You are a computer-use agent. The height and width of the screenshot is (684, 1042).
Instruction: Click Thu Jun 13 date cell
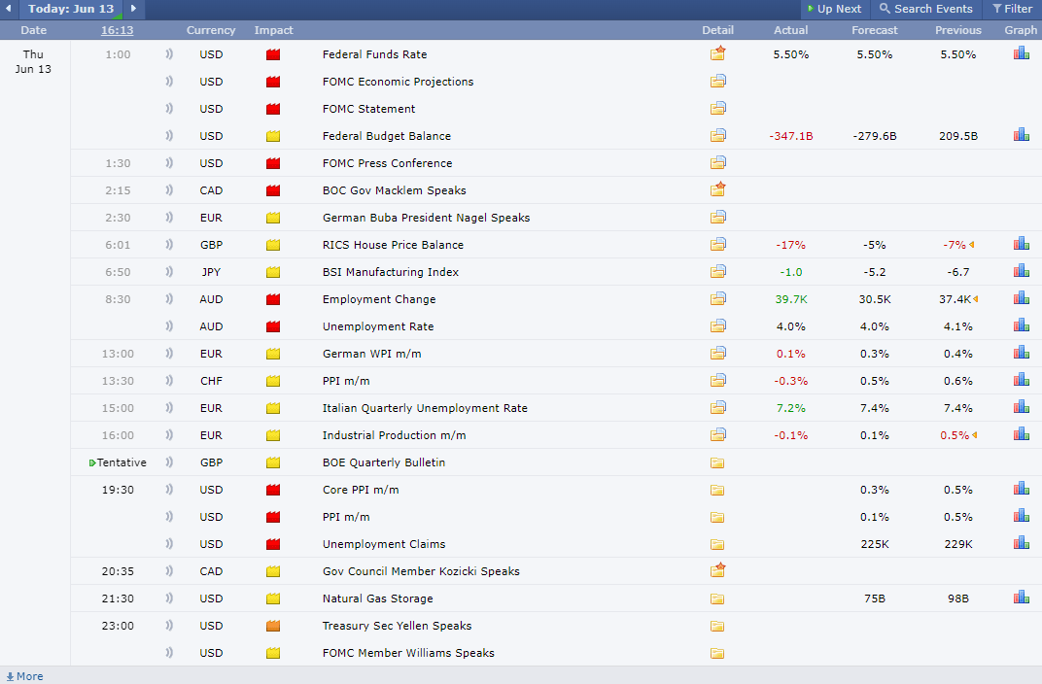(x=33, y=61)
